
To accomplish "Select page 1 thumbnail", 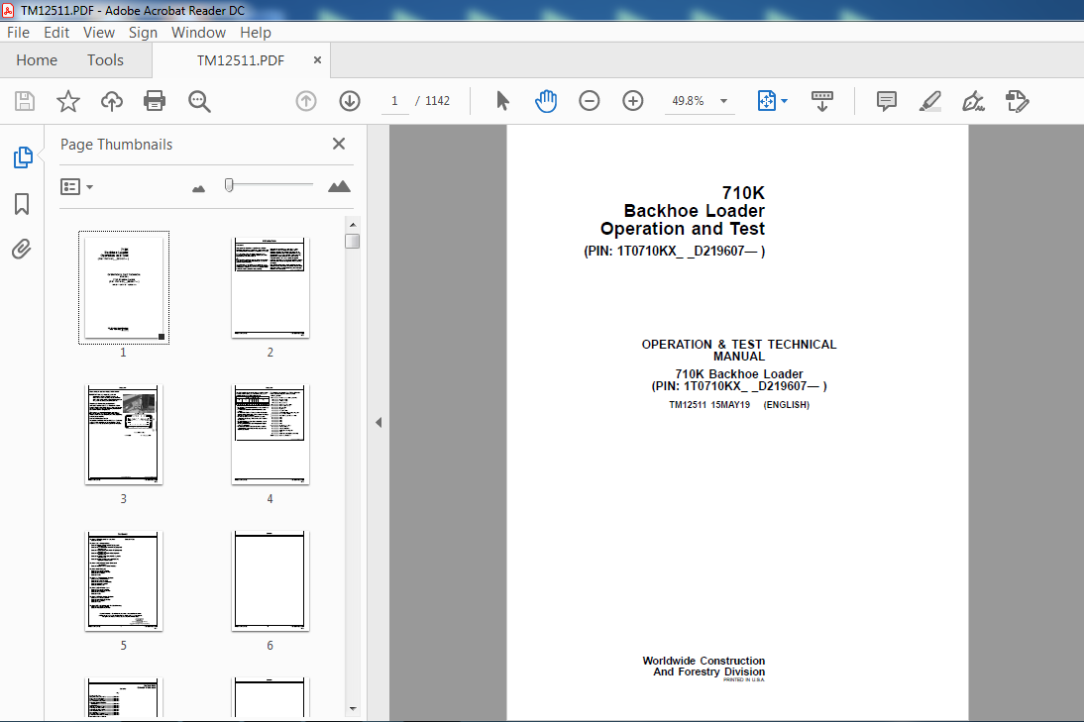I will [124, 287].
